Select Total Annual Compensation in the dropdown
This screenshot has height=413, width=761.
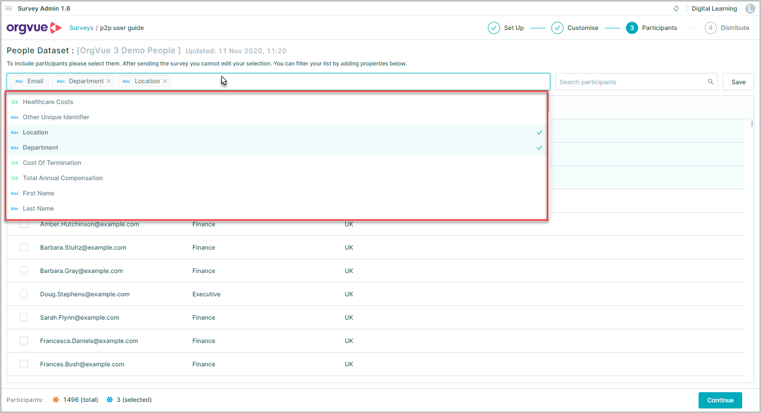click(276, 178)
